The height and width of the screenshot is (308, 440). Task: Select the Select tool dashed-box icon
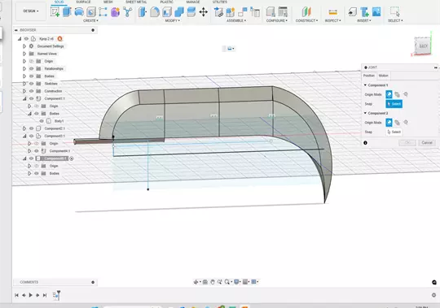pos(395,12)
